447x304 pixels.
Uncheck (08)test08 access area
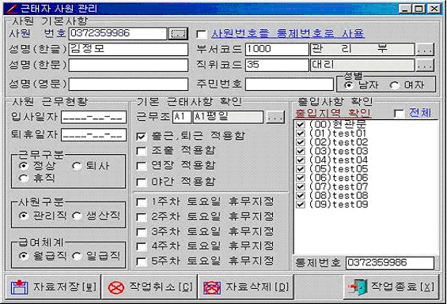(x=301, y=196)
